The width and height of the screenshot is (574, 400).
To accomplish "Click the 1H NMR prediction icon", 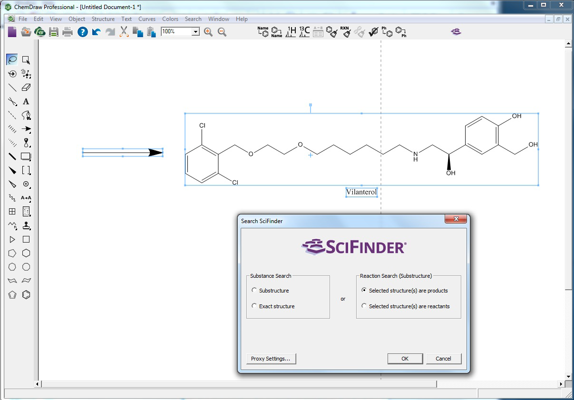I will 291,32.
